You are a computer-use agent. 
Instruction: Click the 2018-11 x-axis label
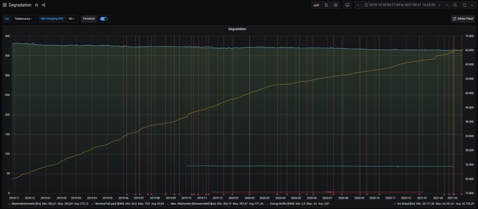pyautogui.click(x=14, y=198)
